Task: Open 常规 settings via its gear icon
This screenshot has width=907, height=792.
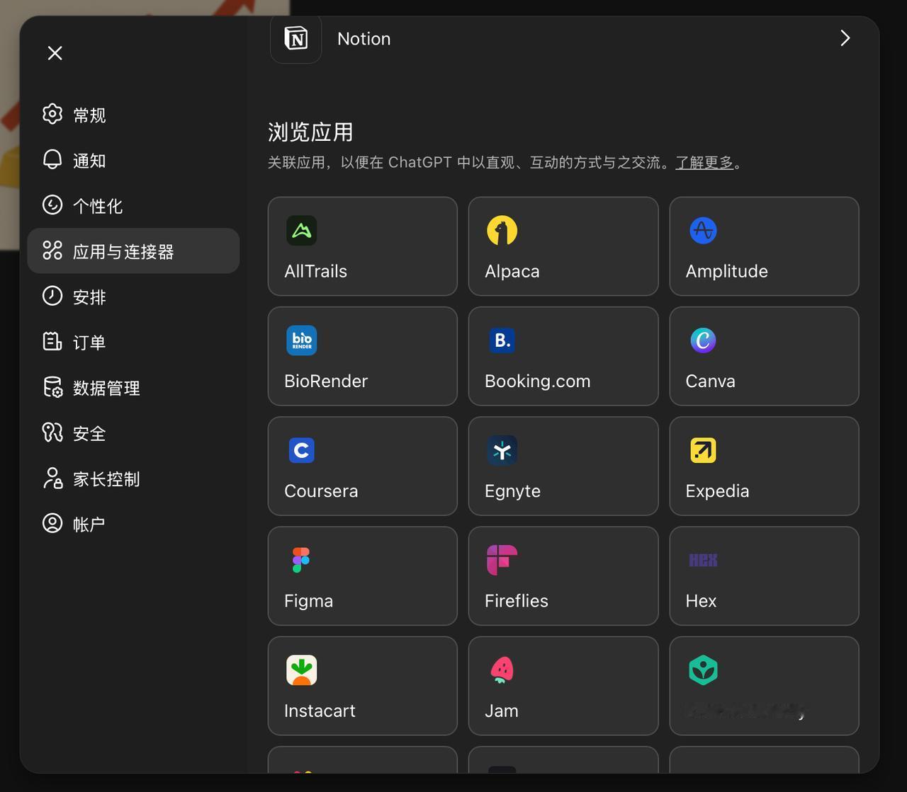Action: 52,114
